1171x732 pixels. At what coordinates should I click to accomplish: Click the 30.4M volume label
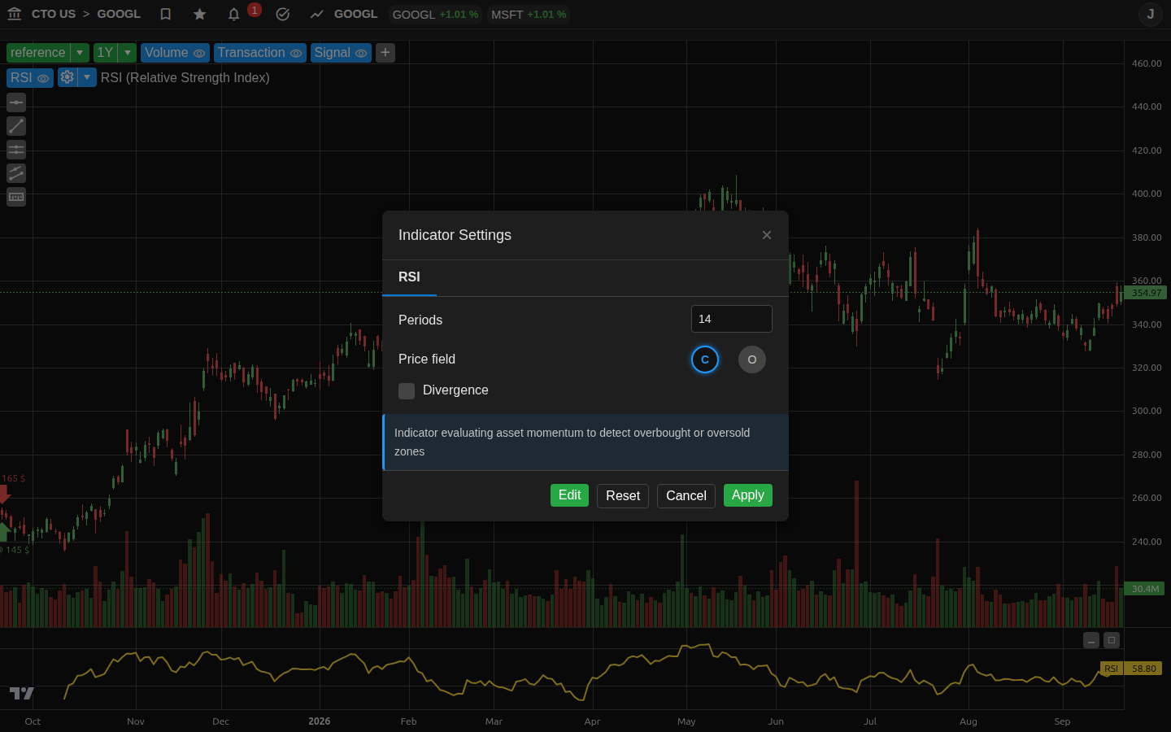[1145, 589]
